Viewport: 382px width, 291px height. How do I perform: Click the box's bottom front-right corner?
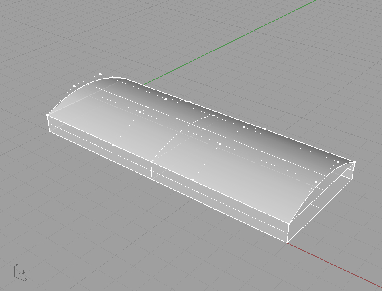[288, 242]
